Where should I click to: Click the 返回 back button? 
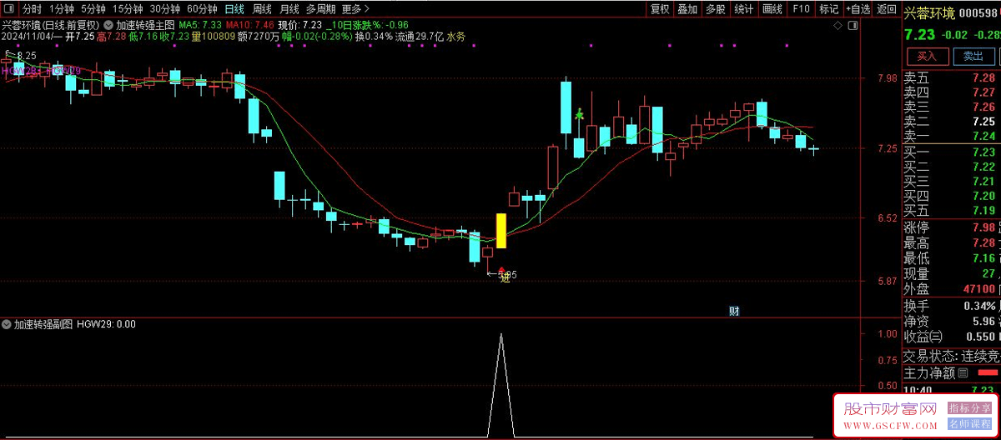(x=886, y=9)
